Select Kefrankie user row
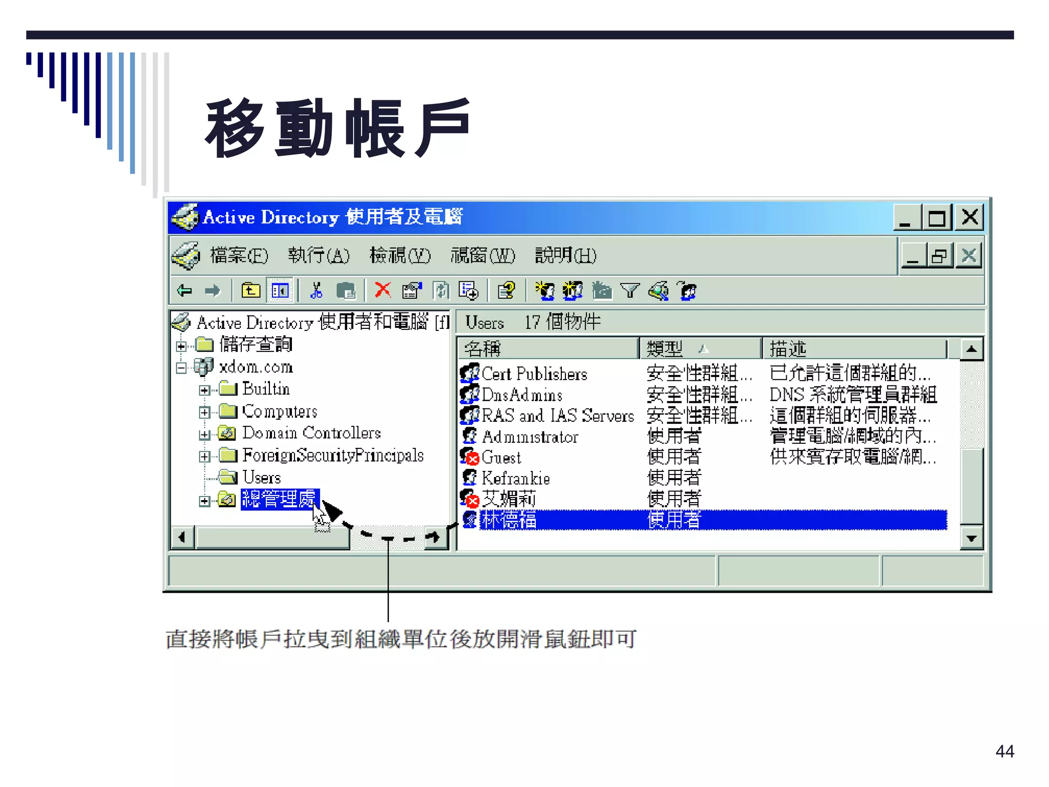The width and height of the screenshot is (1049, 787). 703,478
